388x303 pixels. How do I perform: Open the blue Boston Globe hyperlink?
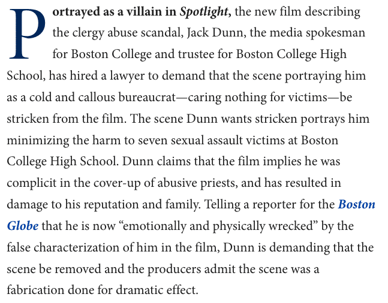coord(356,205)
